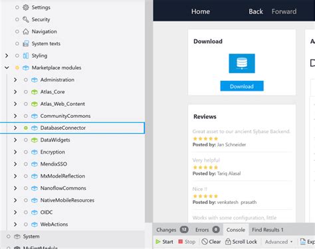The width and height of the screenshot is (315, 249).
Task: Select the DataWidgets tree row
Action: click(x=72, y=140)
